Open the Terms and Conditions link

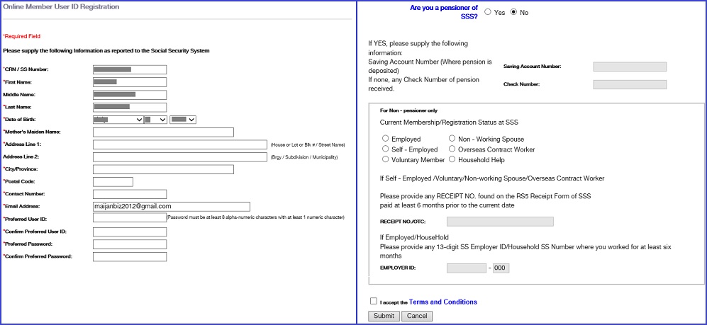[442, 302]
